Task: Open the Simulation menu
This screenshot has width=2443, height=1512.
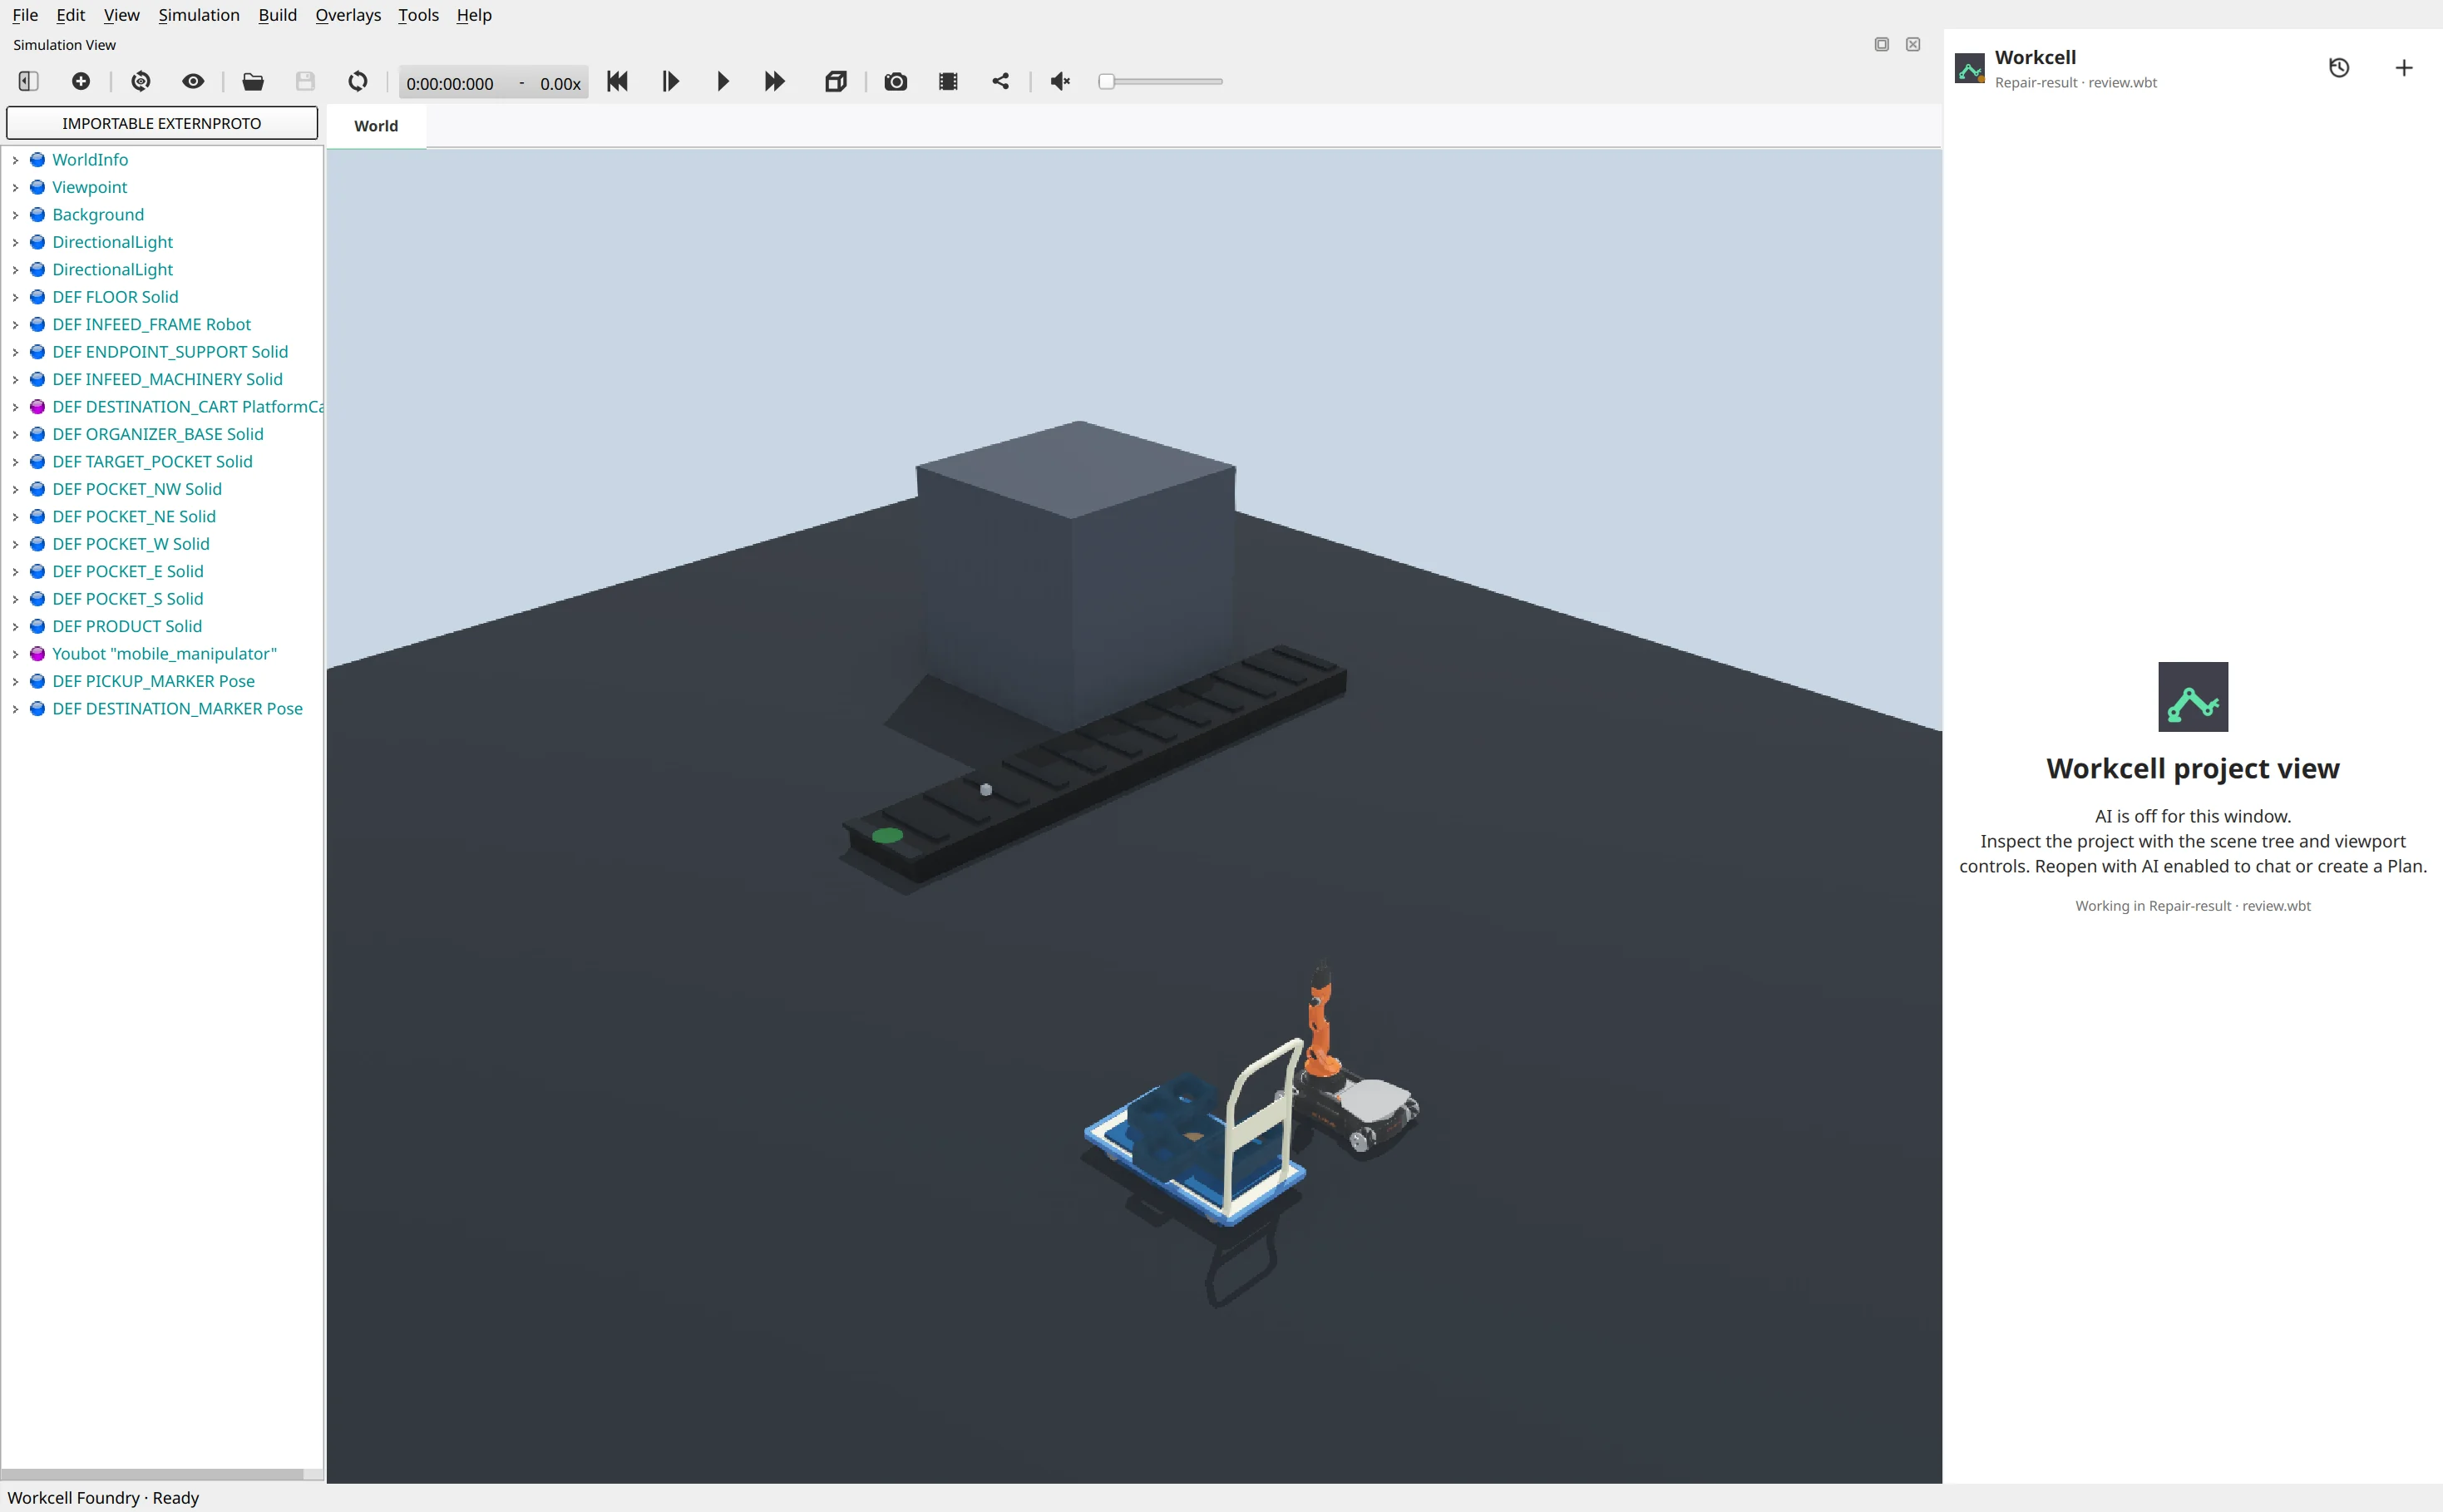Action: click(x=199, y=15)
